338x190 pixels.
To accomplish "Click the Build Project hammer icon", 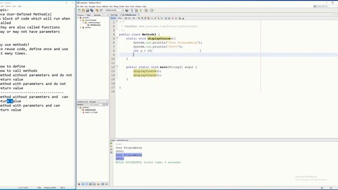I will tap(133, 10).
